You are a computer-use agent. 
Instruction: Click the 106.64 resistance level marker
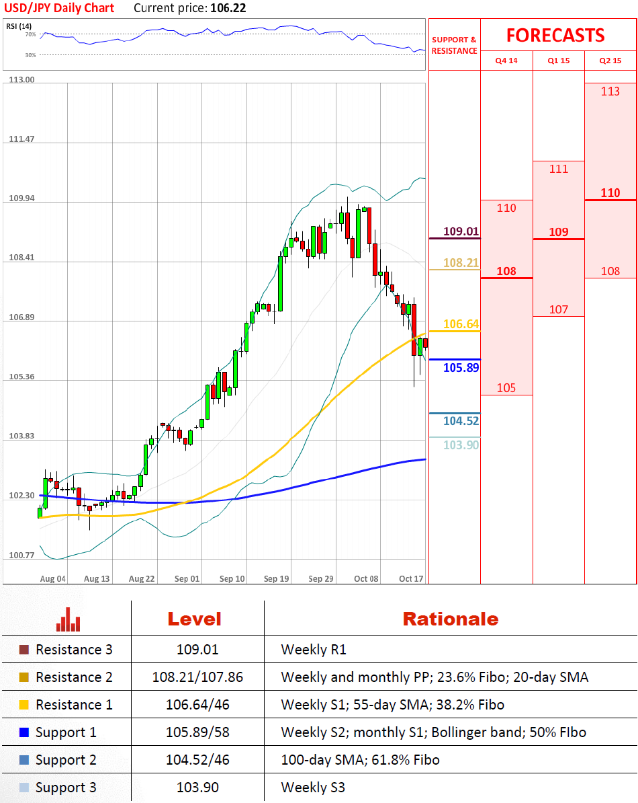tap(461, 324)
